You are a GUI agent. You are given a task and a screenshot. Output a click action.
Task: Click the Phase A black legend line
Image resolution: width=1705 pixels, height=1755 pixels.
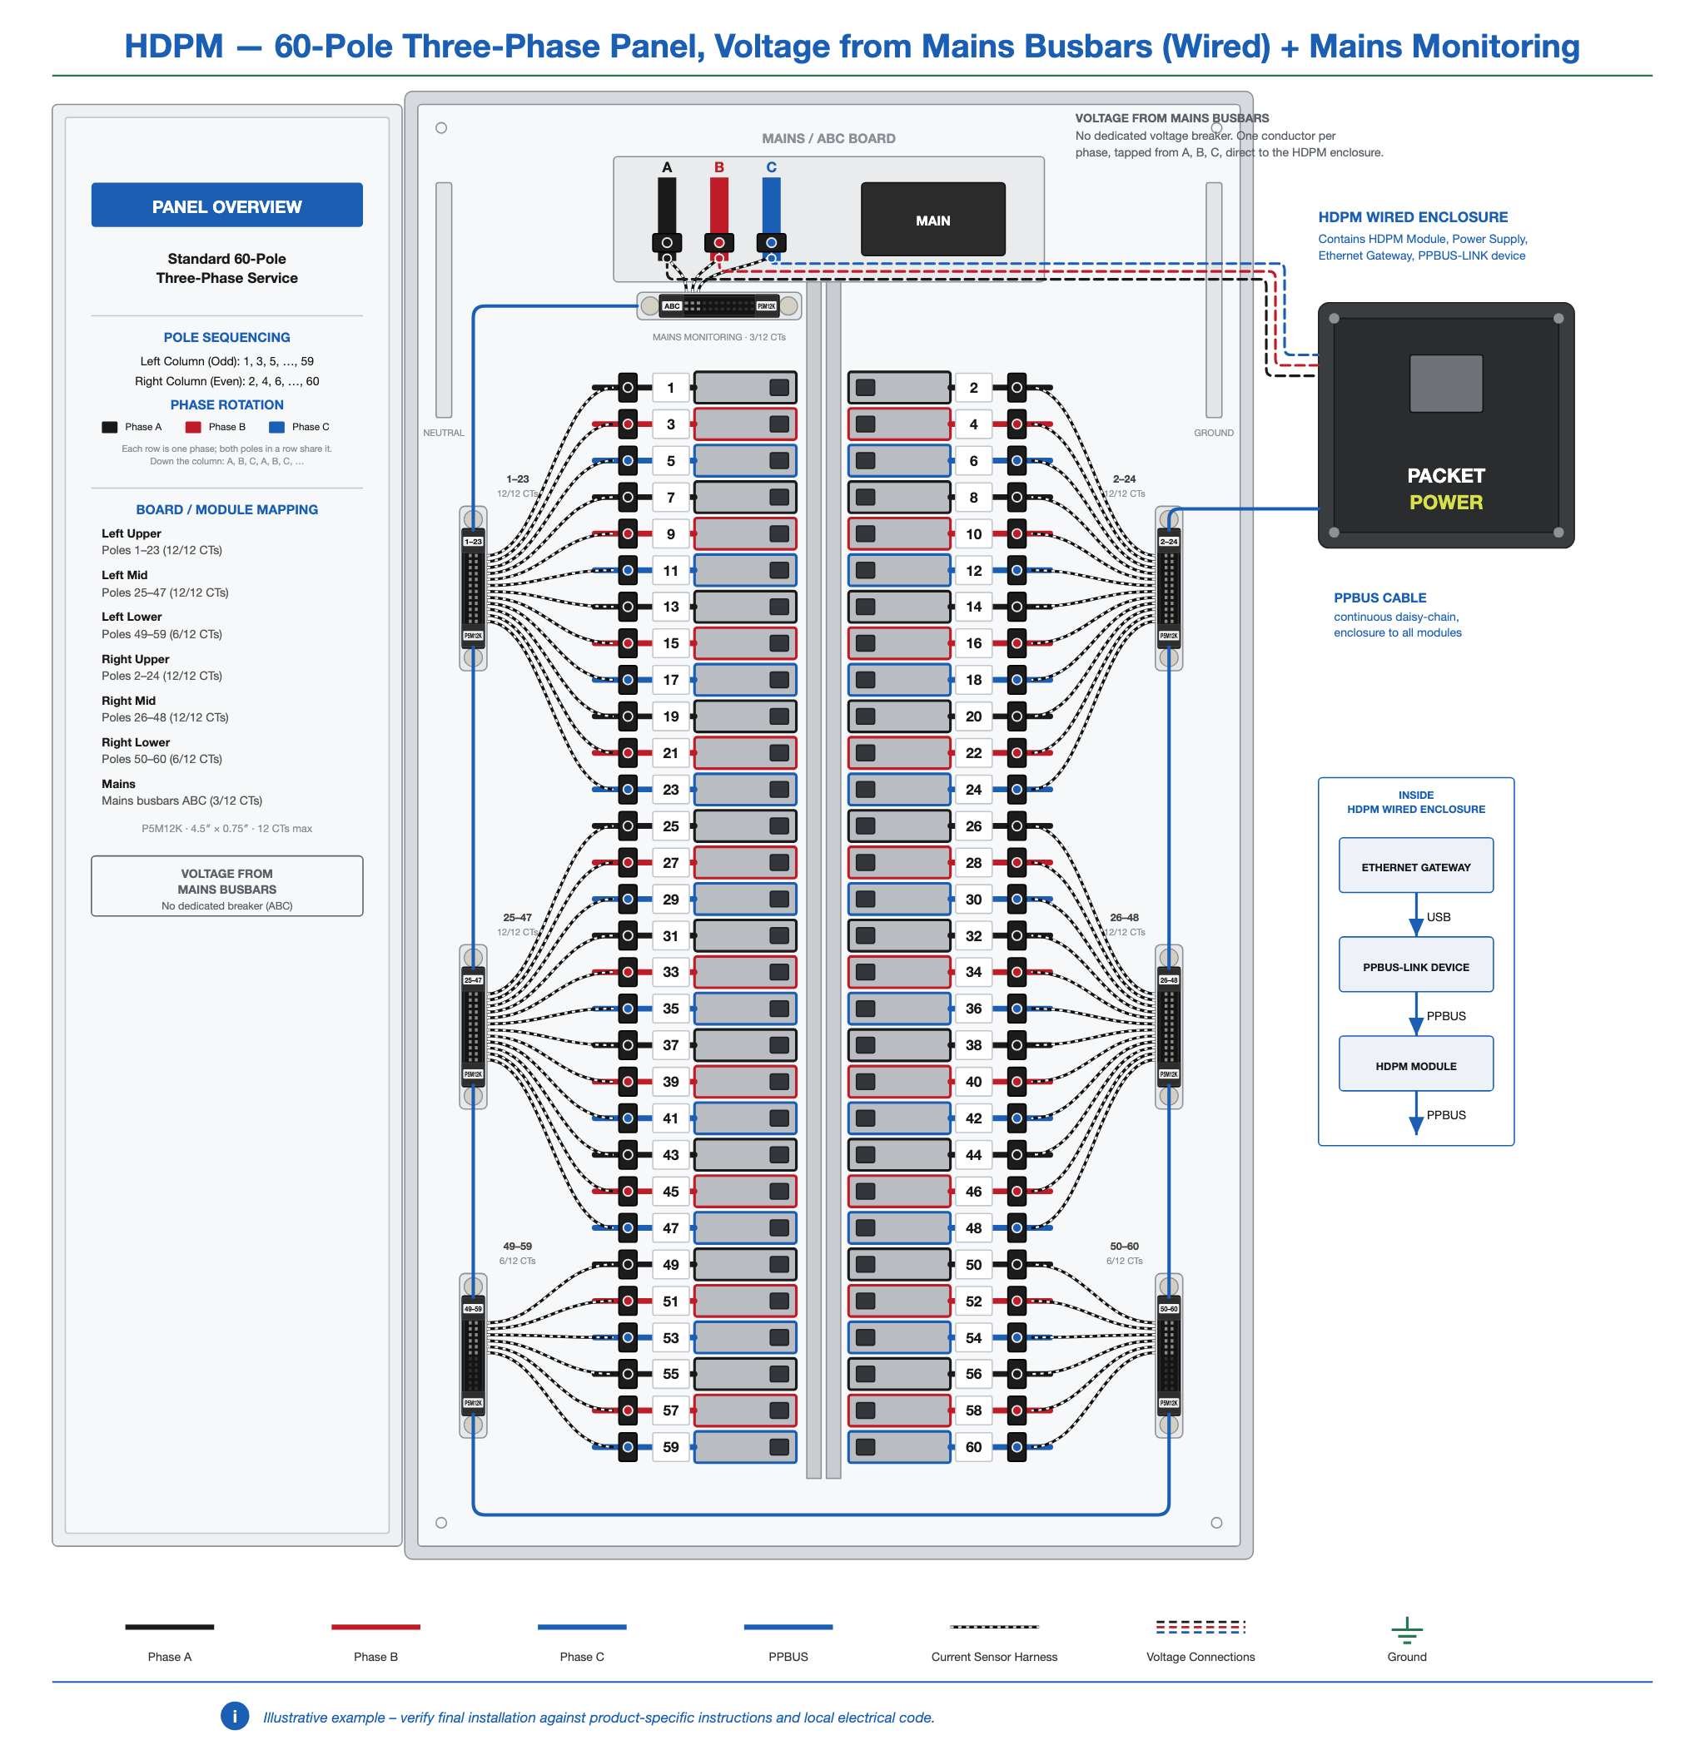pos(169,1627)
